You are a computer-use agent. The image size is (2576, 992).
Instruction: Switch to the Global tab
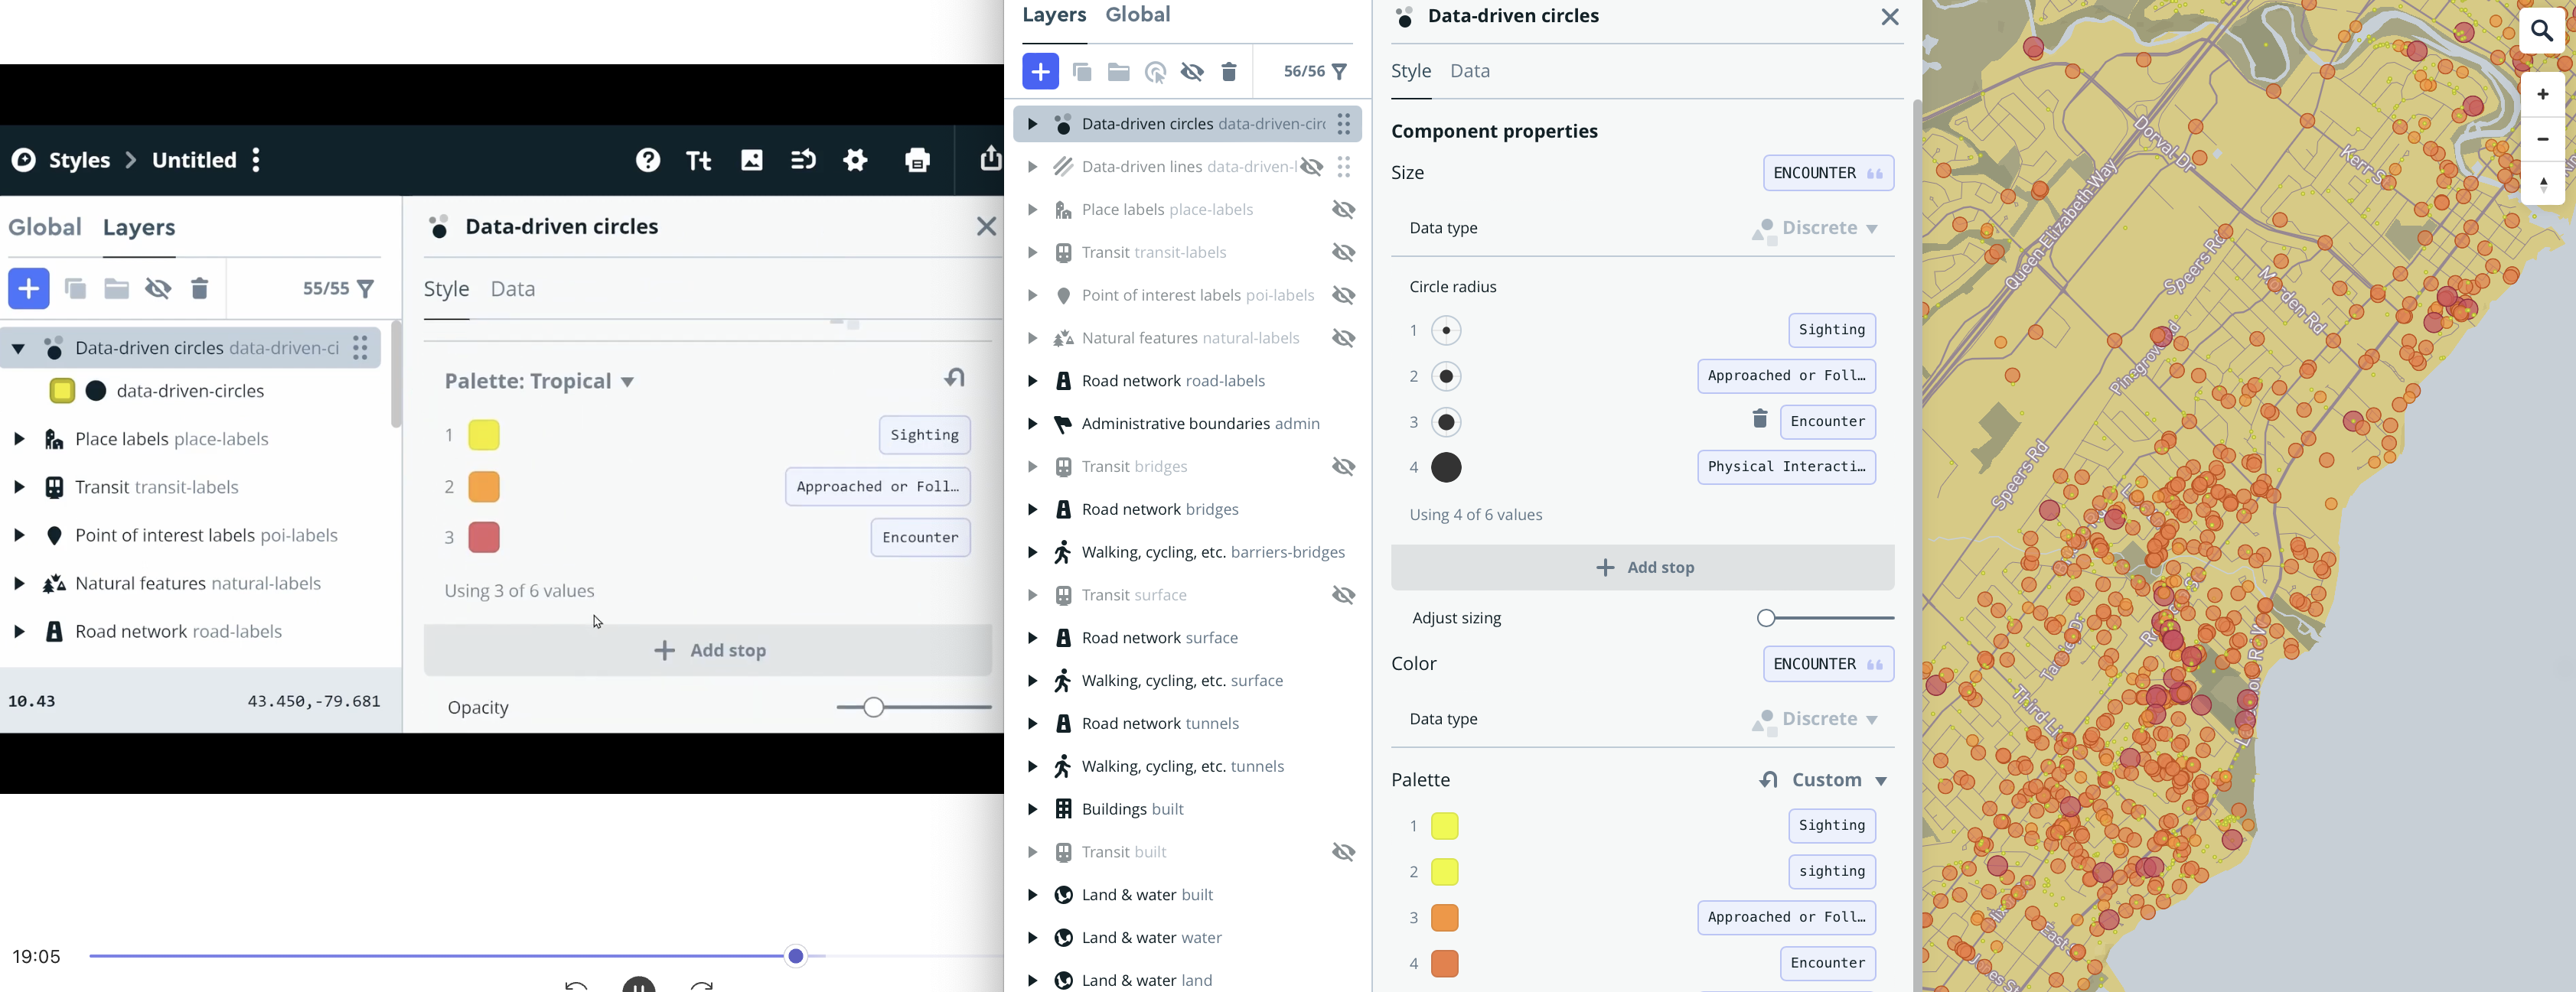(1137, 15)
